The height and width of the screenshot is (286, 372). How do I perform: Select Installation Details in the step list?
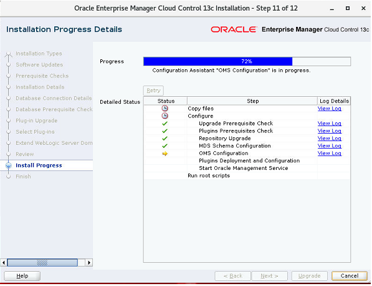coord(40,87)
